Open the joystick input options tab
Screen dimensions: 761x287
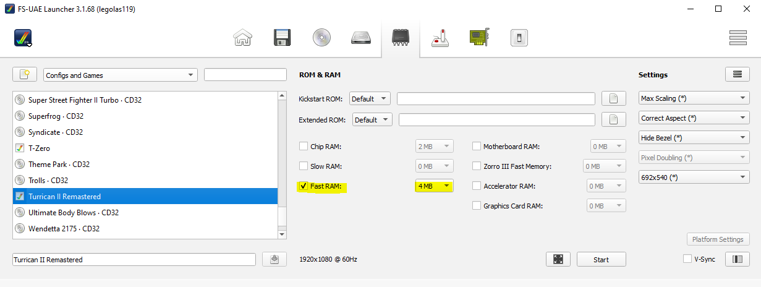coord(440,38)
